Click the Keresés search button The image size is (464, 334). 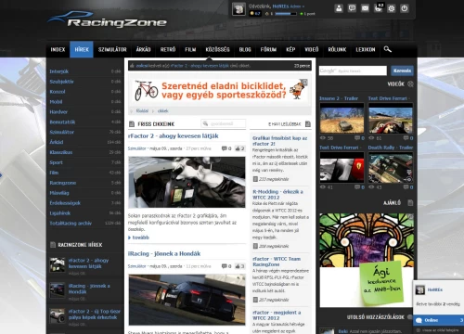(x=402, y=71)
